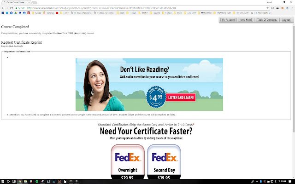The height and width of the screenshot is (184, 295).
Task: Click the address bar URL field
Action: 141,8
